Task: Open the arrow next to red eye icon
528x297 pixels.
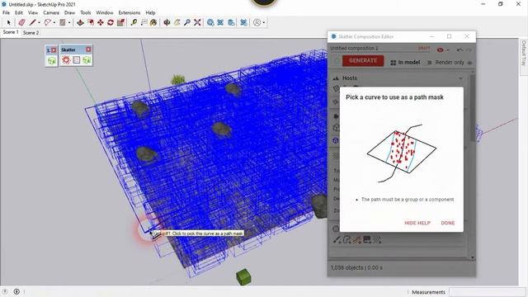Action: 447,49
